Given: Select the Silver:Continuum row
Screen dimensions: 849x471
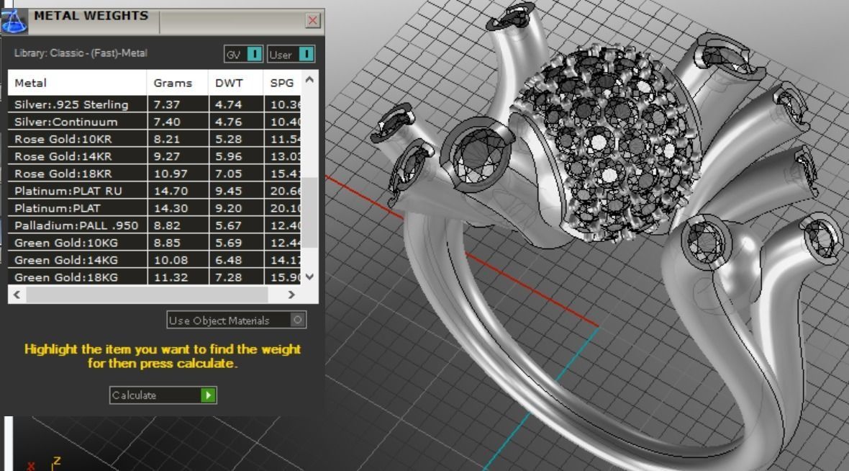Looking at the screenshot, I should tap(154, 122).
